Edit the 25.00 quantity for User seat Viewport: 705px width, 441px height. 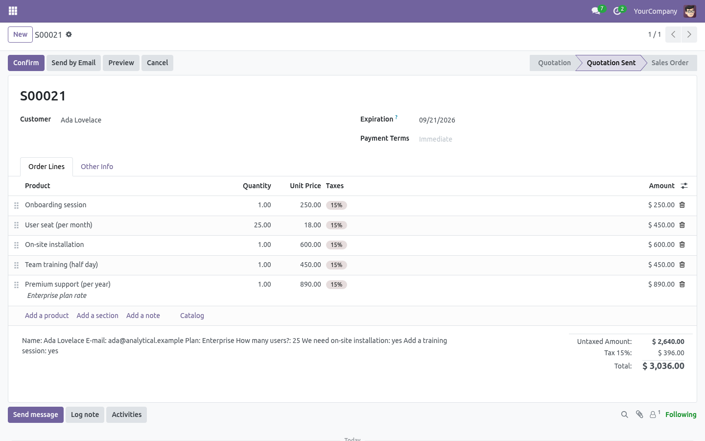click(262, 225)
